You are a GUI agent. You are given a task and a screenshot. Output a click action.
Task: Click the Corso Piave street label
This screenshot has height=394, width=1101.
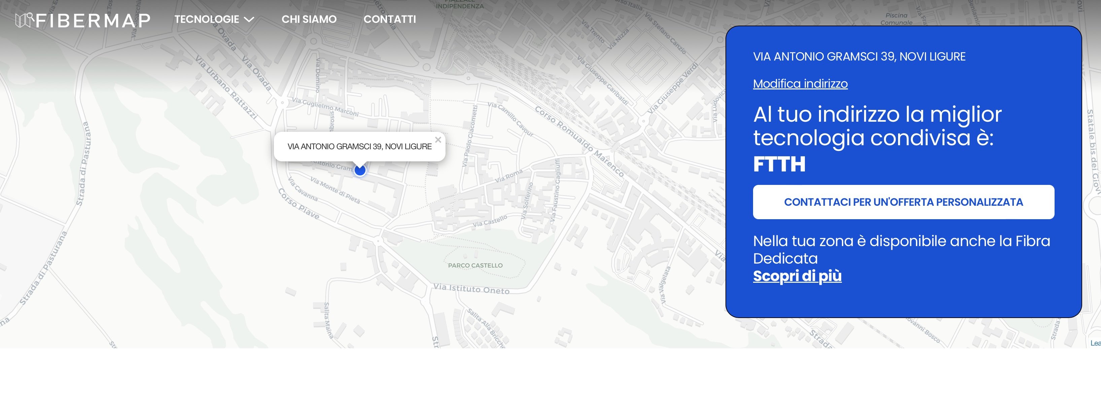[299, 204]
